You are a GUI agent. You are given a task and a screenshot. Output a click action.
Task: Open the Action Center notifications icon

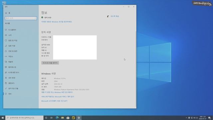click(x=209, y=118)
